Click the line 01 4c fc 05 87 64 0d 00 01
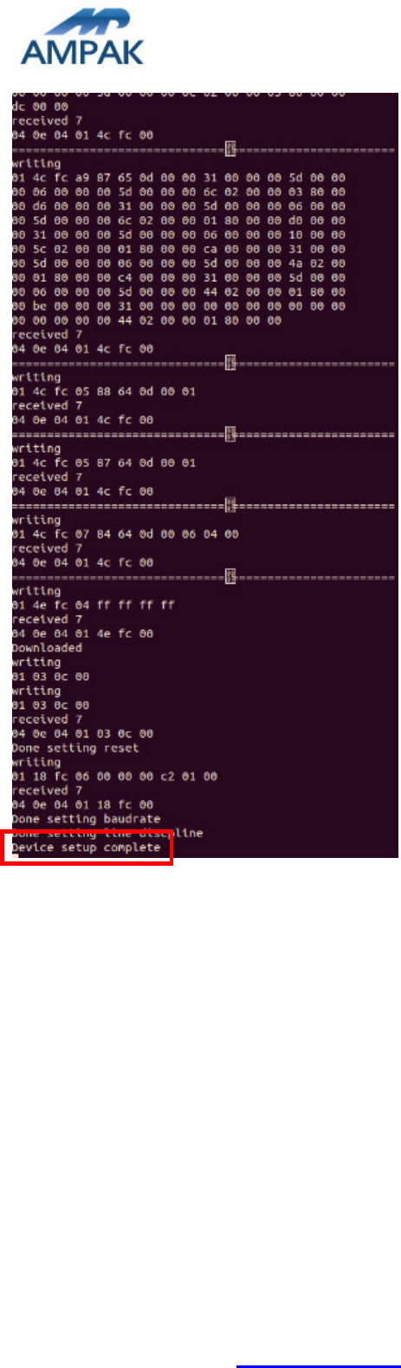 click(104, 462)
